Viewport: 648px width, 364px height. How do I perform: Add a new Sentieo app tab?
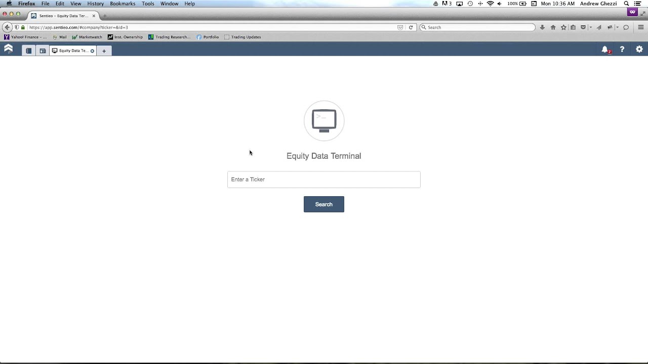tap(104, 51)
